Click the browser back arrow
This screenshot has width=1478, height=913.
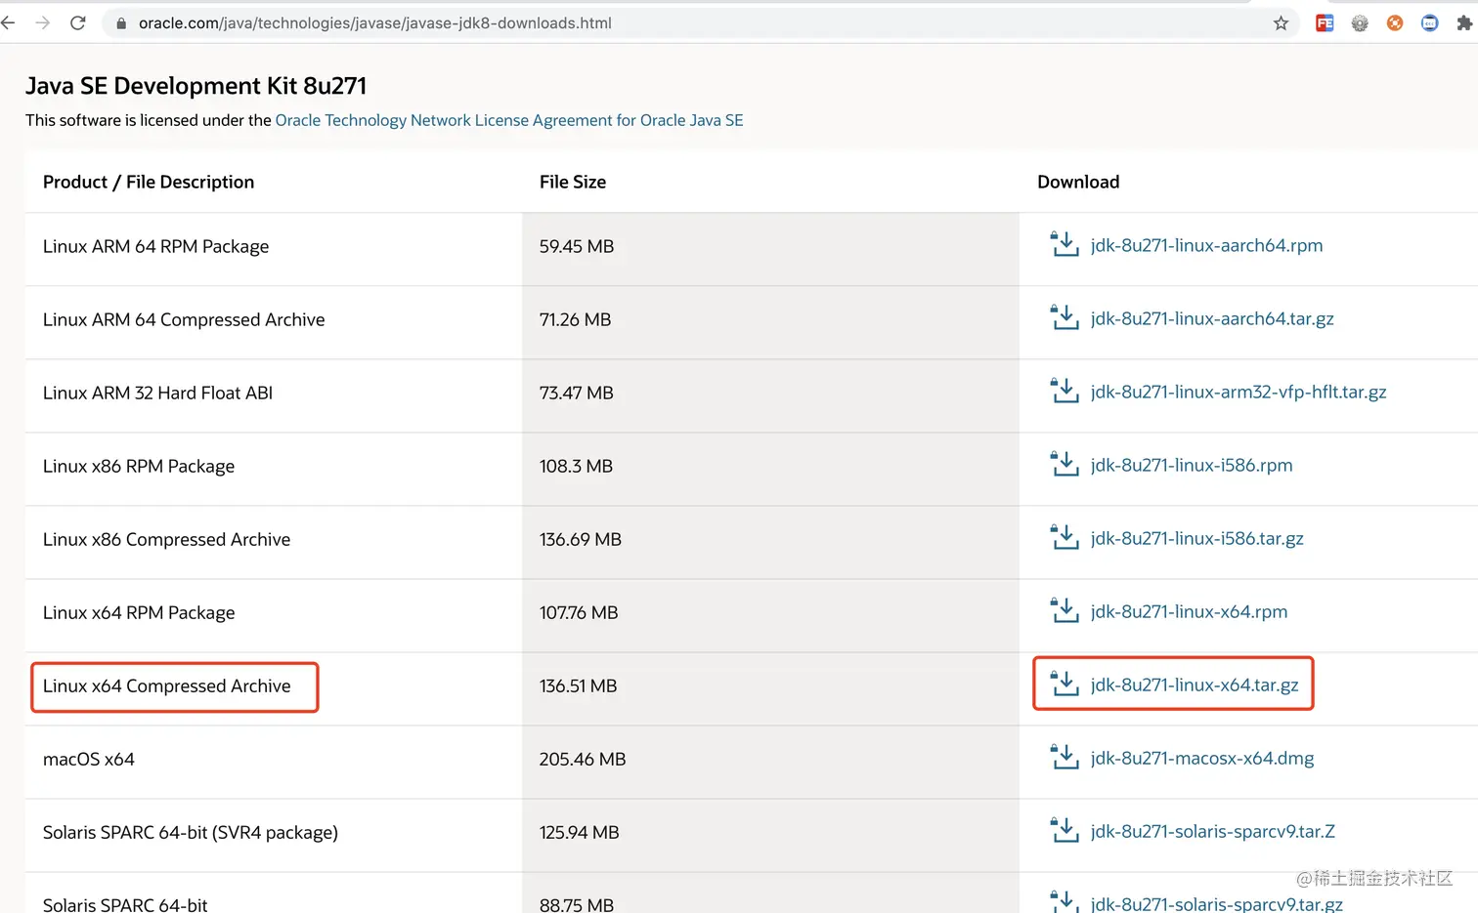(9, 22)
